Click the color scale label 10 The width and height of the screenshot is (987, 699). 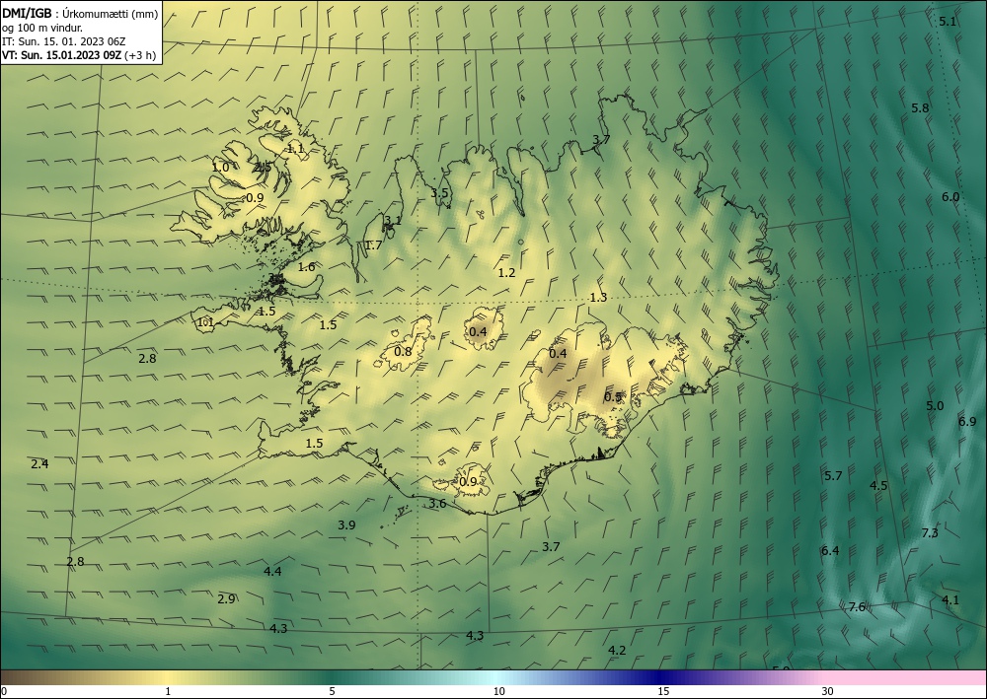(x=499, y=691)
